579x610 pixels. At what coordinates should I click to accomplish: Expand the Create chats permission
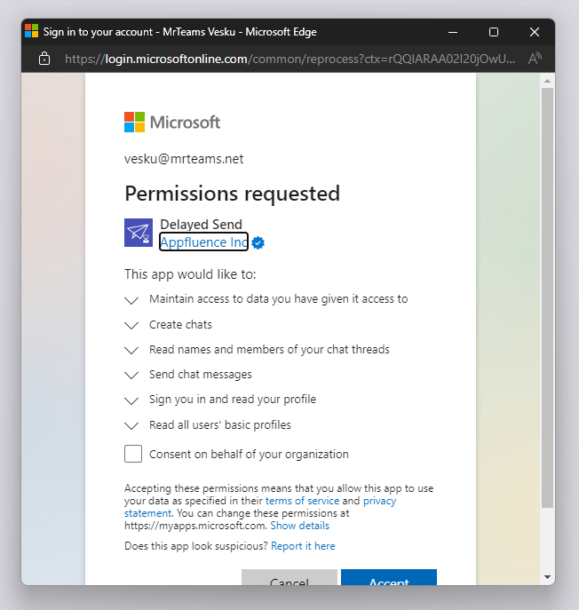133,325
